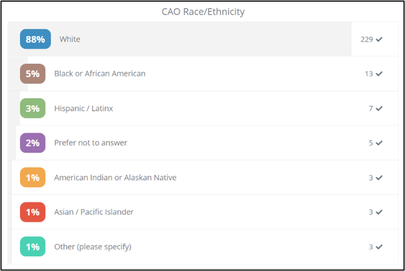The image size is (405, 271).
Task: Select orange 1% American Indian badge
Action: [32, 177]
